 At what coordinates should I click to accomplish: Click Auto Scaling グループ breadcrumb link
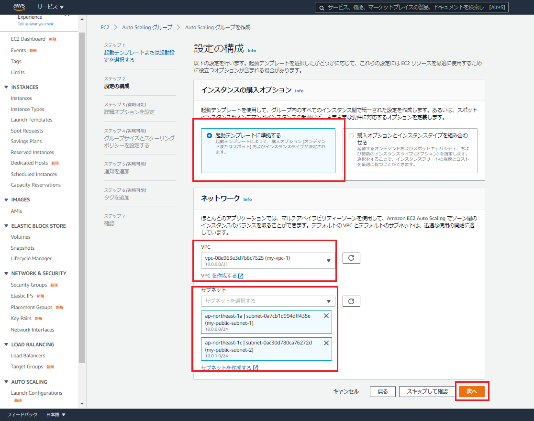coord(147,27)
